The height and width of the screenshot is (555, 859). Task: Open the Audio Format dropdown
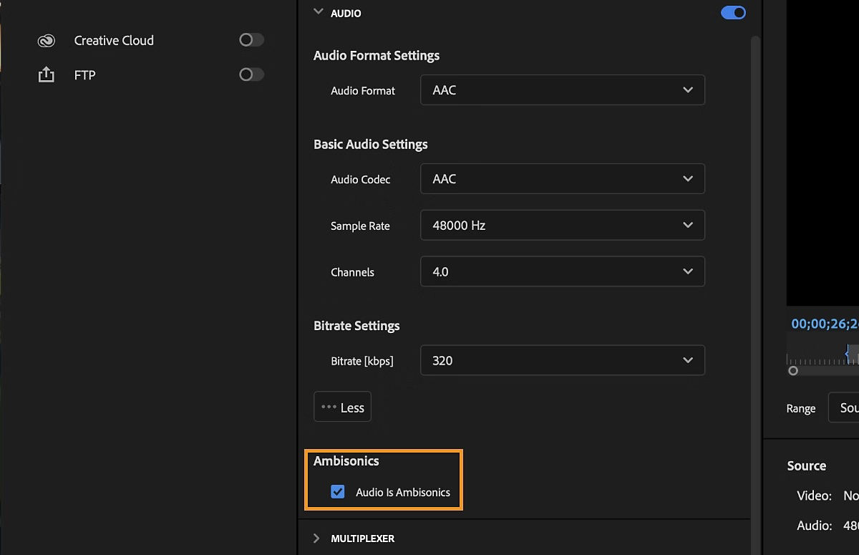coord(562,90)
